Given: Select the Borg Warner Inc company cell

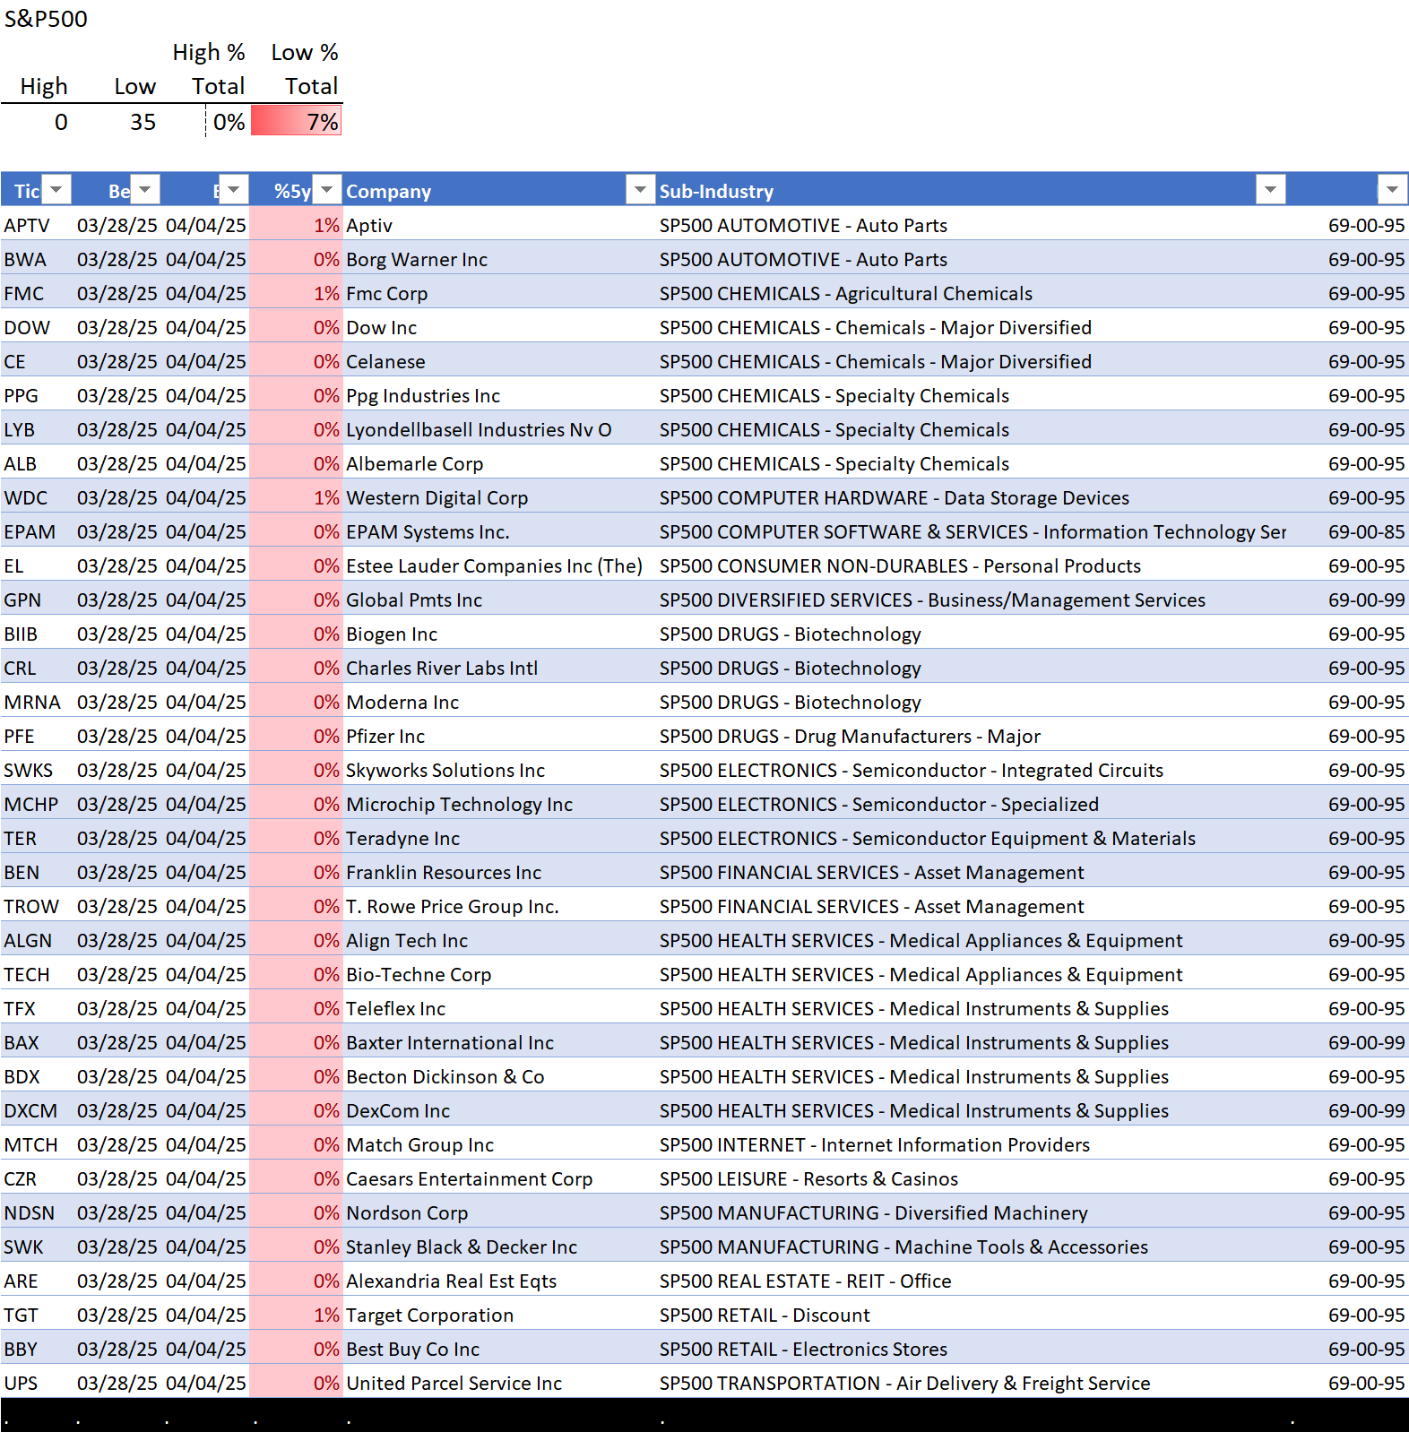Looking at the screenshot, I should [x=498, y=259].
